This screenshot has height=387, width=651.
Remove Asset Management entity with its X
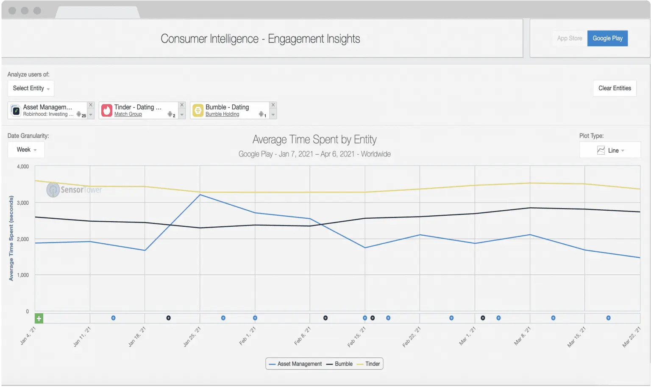click(x=91, y=105)
